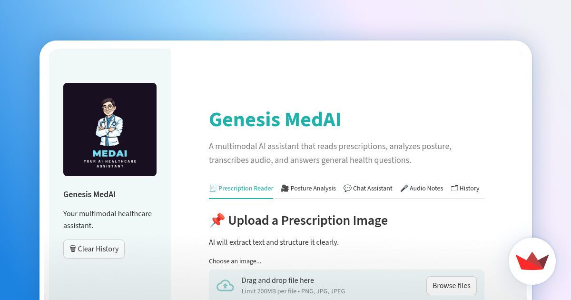The width and height of the screenshot is (571, 300).
Task: Click the red pushpin emoji in the section heading
Action: [217, 220]
